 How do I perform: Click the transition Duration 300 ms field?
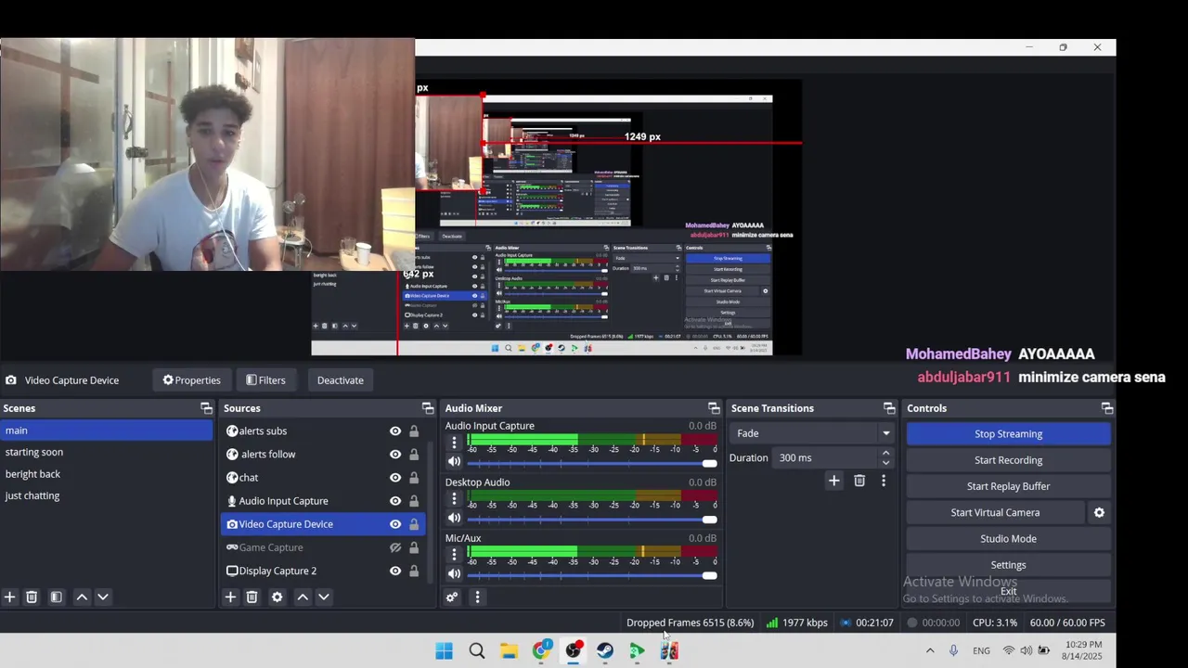point(826,457)
